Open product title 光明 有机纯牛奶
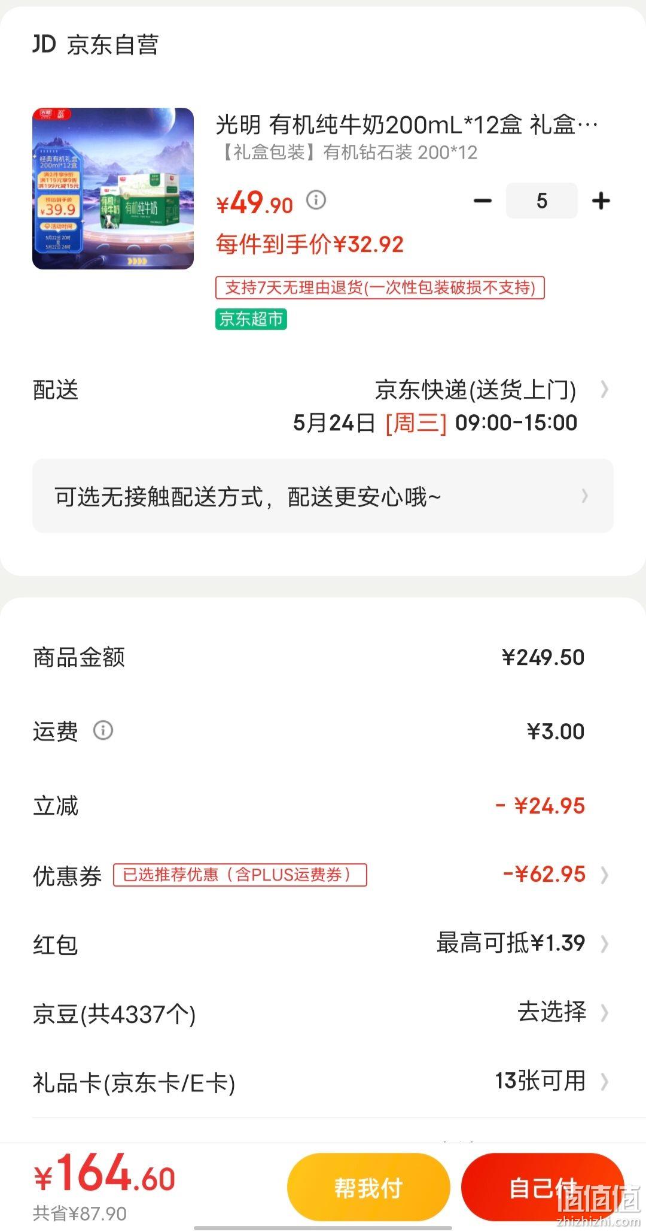Viewport: 646px width, 1232px height. pyautogui.click(x=407, y=125)
